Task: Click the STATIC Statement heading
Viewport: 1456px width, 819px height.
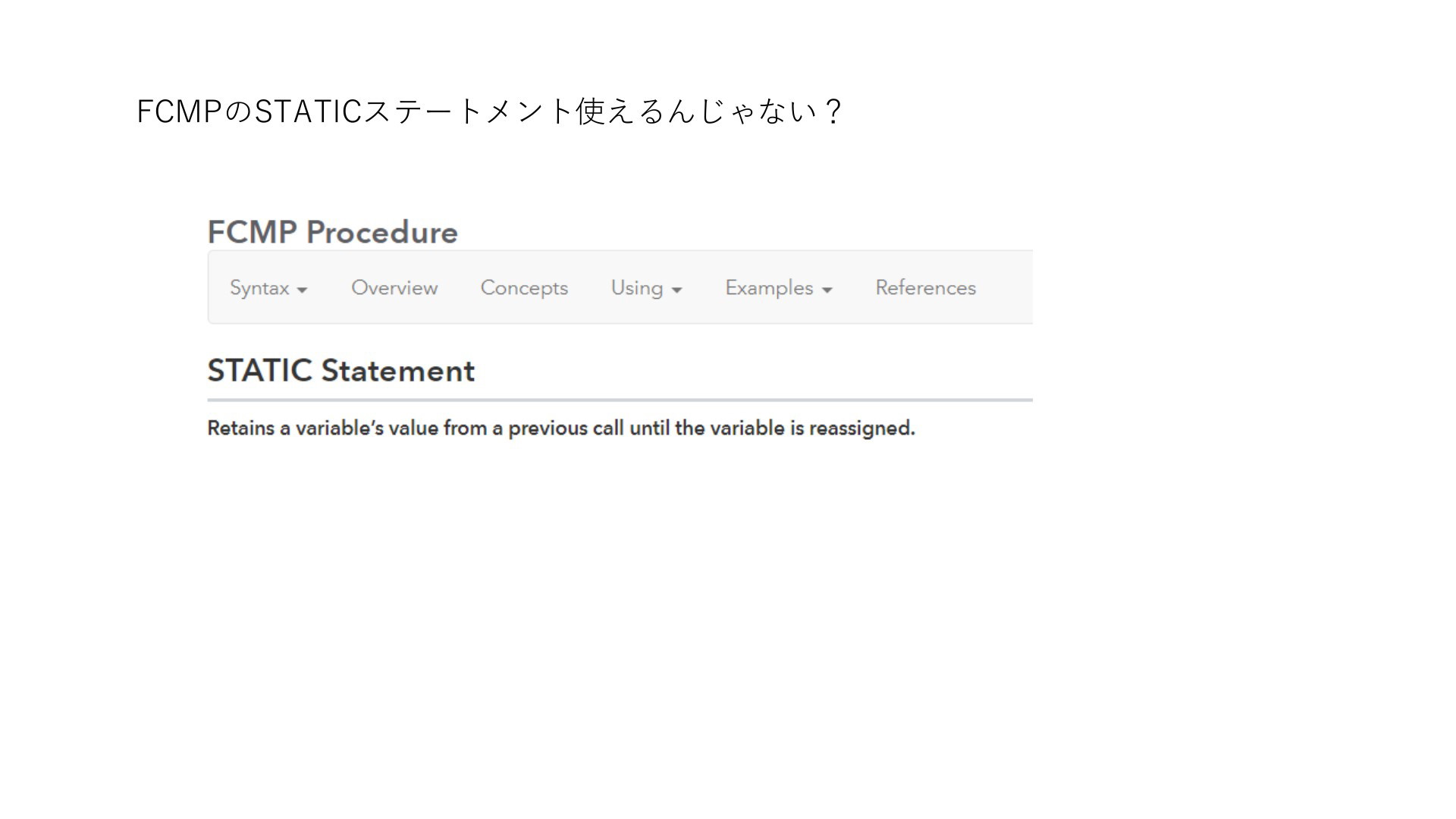Action: pos(340,371)
